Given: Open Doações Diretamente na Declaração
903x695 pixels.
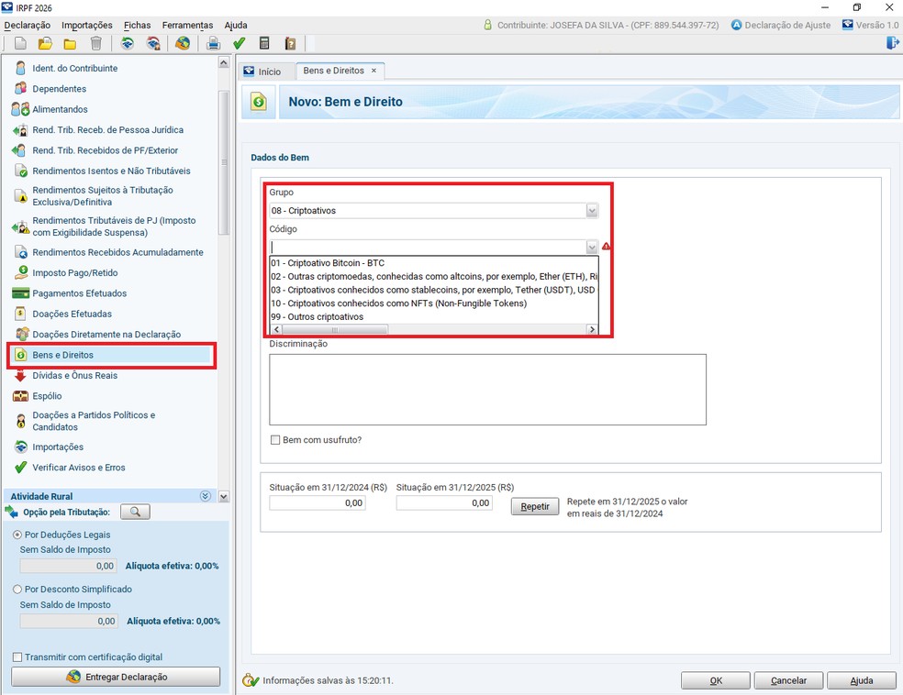Looking at the screenshot, I should 106,335.
